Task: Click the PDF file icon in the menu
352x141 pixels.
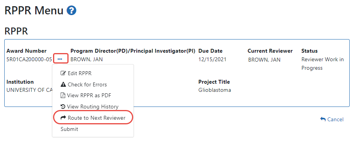Action: point(63,95)
